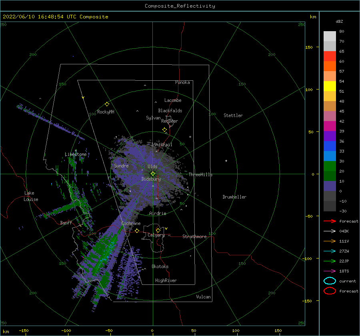The height and width of the screenshot is (336, 360).
Task: Click the Olds town label
Action: pyautogui.click(x=152, y=167)
